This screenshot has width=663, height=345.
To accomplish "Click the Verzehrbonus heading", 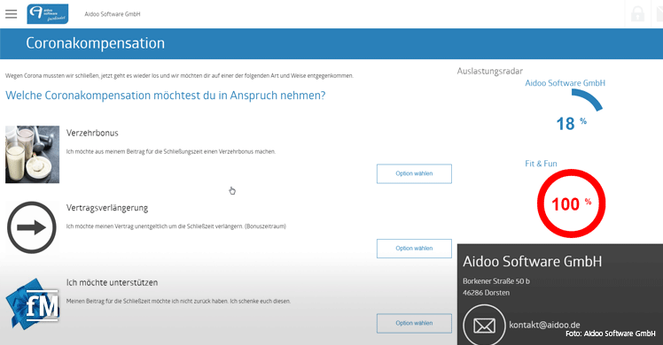I will click(92, 133).
